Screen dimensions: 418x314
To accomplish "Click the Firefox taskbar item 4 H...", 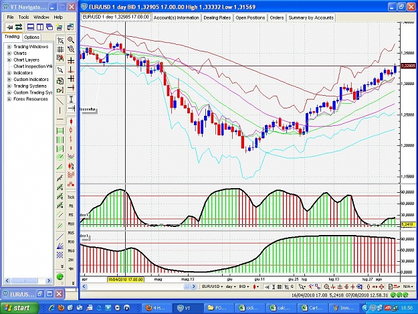I will [x=156, y=308].
